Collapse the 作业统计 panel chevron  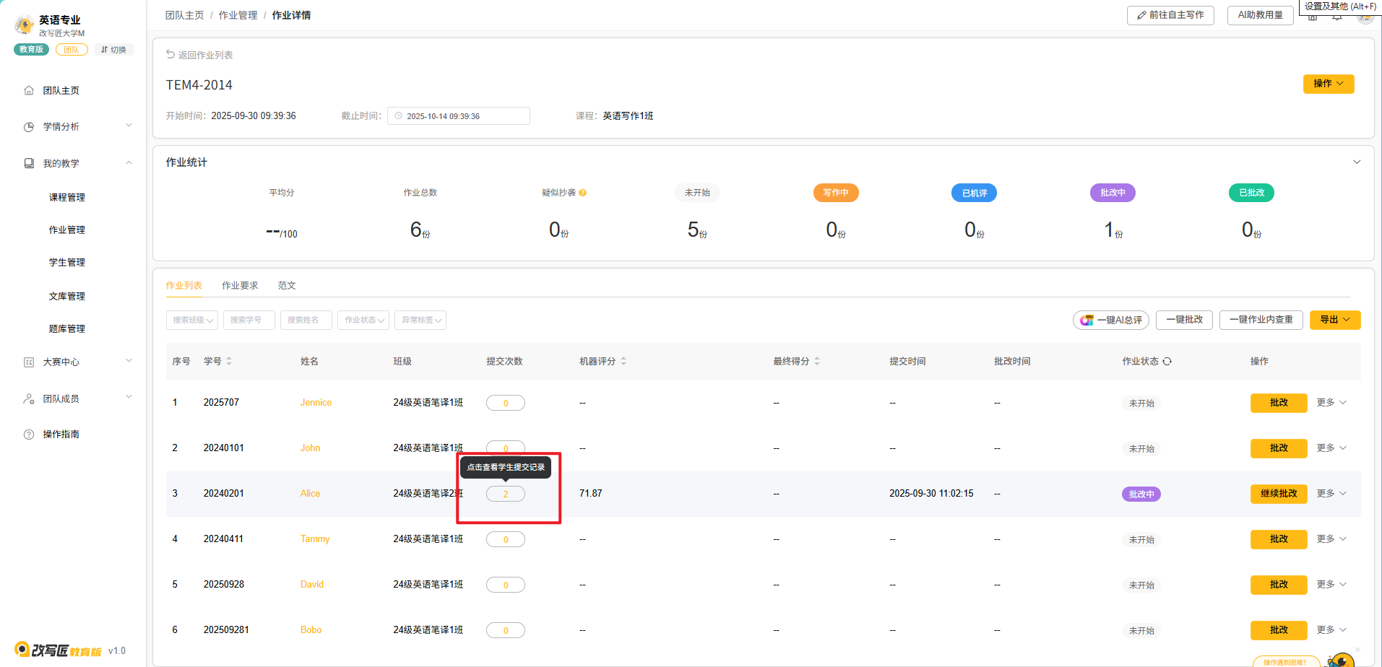pyautogui.click(x=1356, y=162)
